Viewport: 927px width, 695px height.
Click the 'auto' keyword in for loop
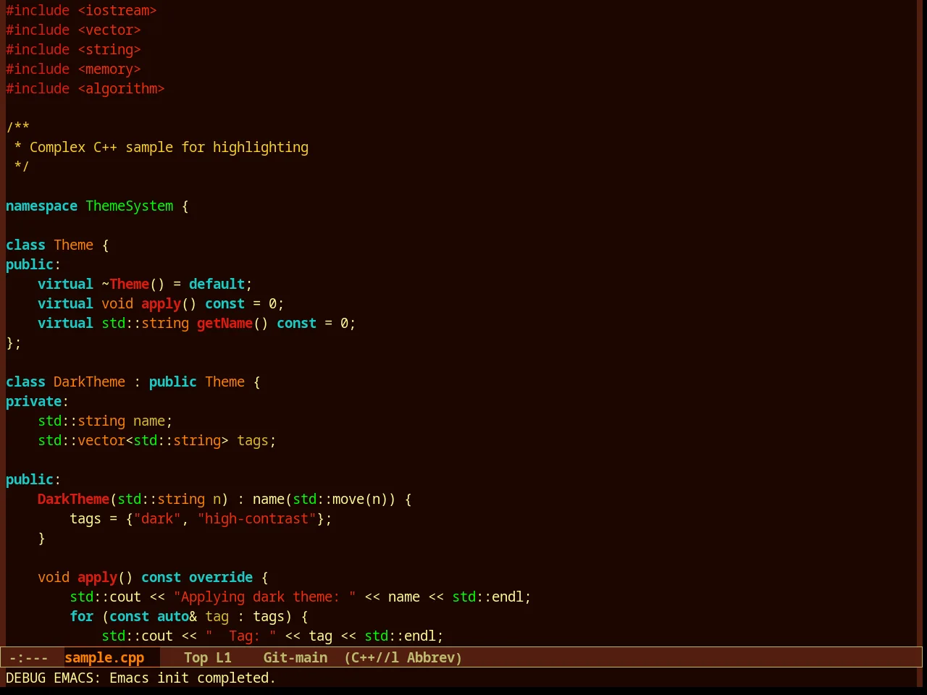click(173, 616)
